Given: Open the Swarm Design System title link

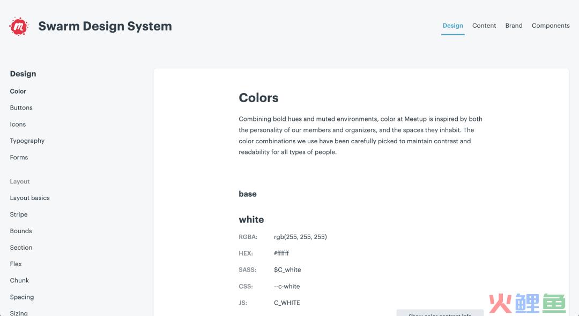Looking at the screenshot, I should [x=105, y=26].
